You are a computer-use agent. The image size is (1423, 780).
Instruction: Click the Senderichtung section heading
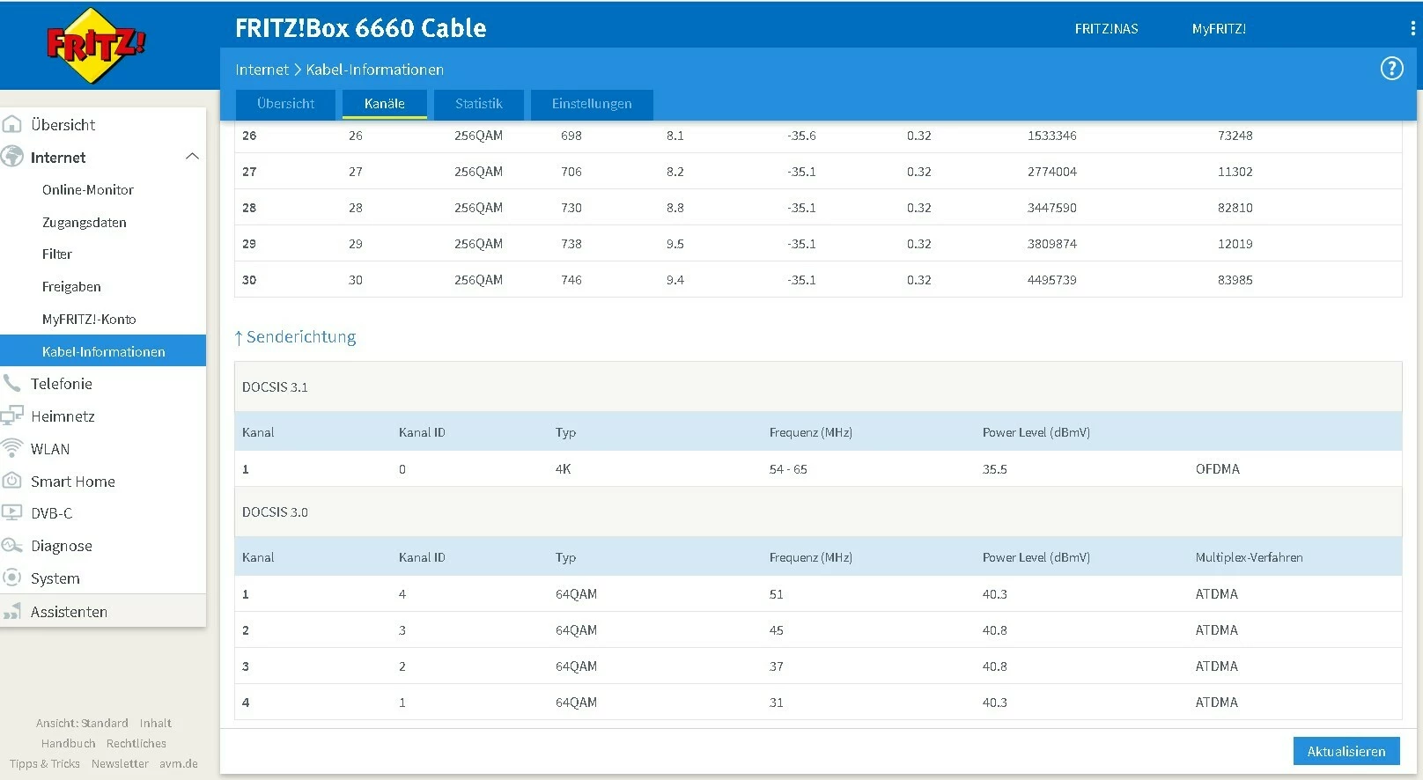[x=301, y=336]
